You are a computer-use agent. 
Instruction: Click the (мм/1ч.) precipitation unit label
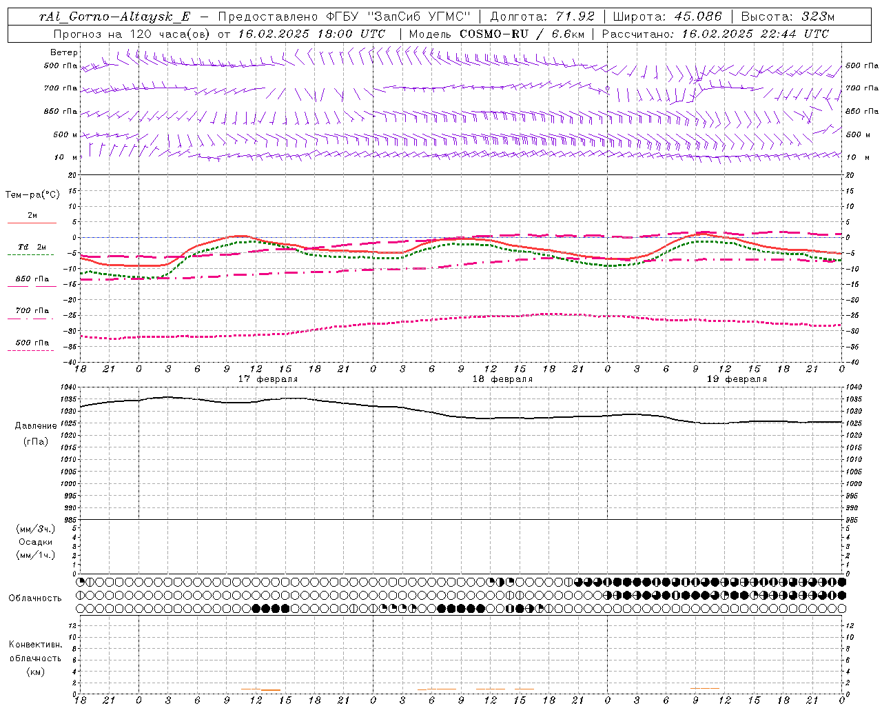pos(36,555)
